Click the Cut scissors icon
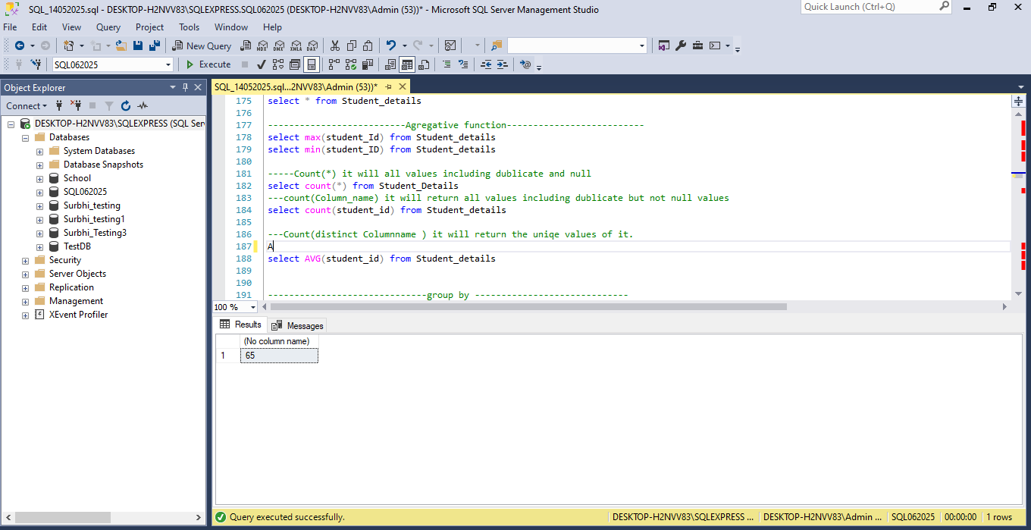1031x530 pixels. click(334, 45)
